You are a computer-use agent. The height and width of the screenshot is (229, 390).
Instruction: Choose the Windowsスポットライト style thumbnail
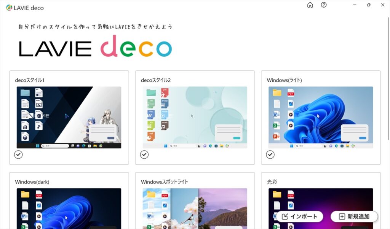point(195,208)
